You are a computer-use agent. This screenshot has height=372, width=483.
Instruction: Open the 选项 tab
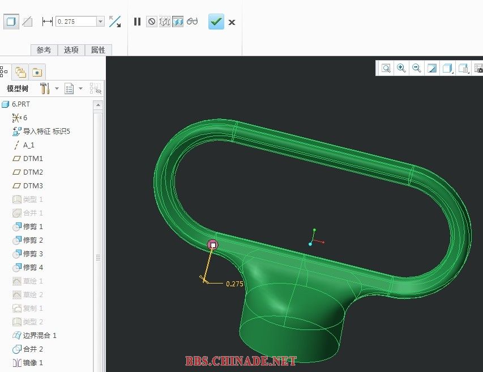point(71,50)
